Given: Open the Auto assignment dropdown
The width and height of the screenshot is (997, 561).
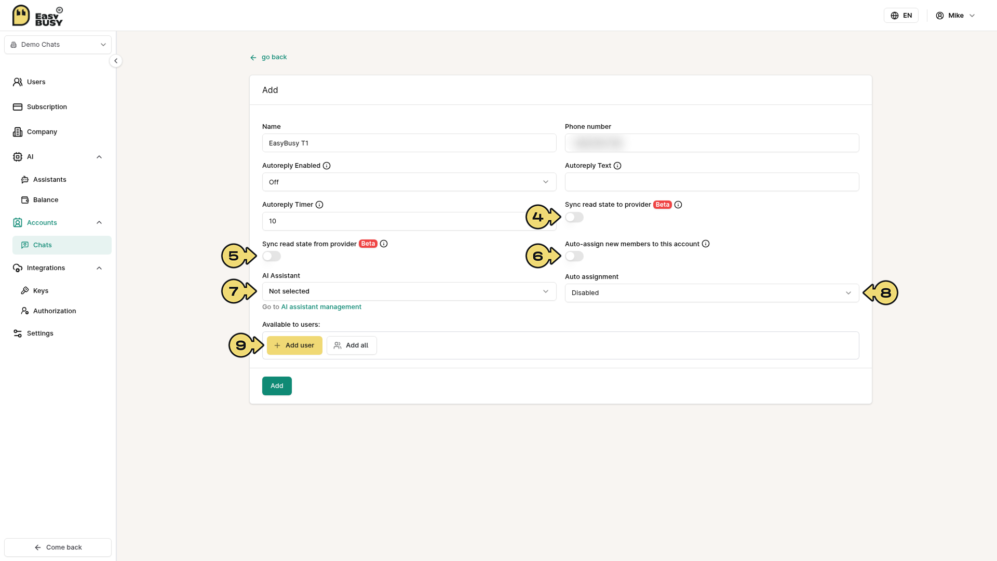Looking at the screenshot, I should tap(712, 293).
